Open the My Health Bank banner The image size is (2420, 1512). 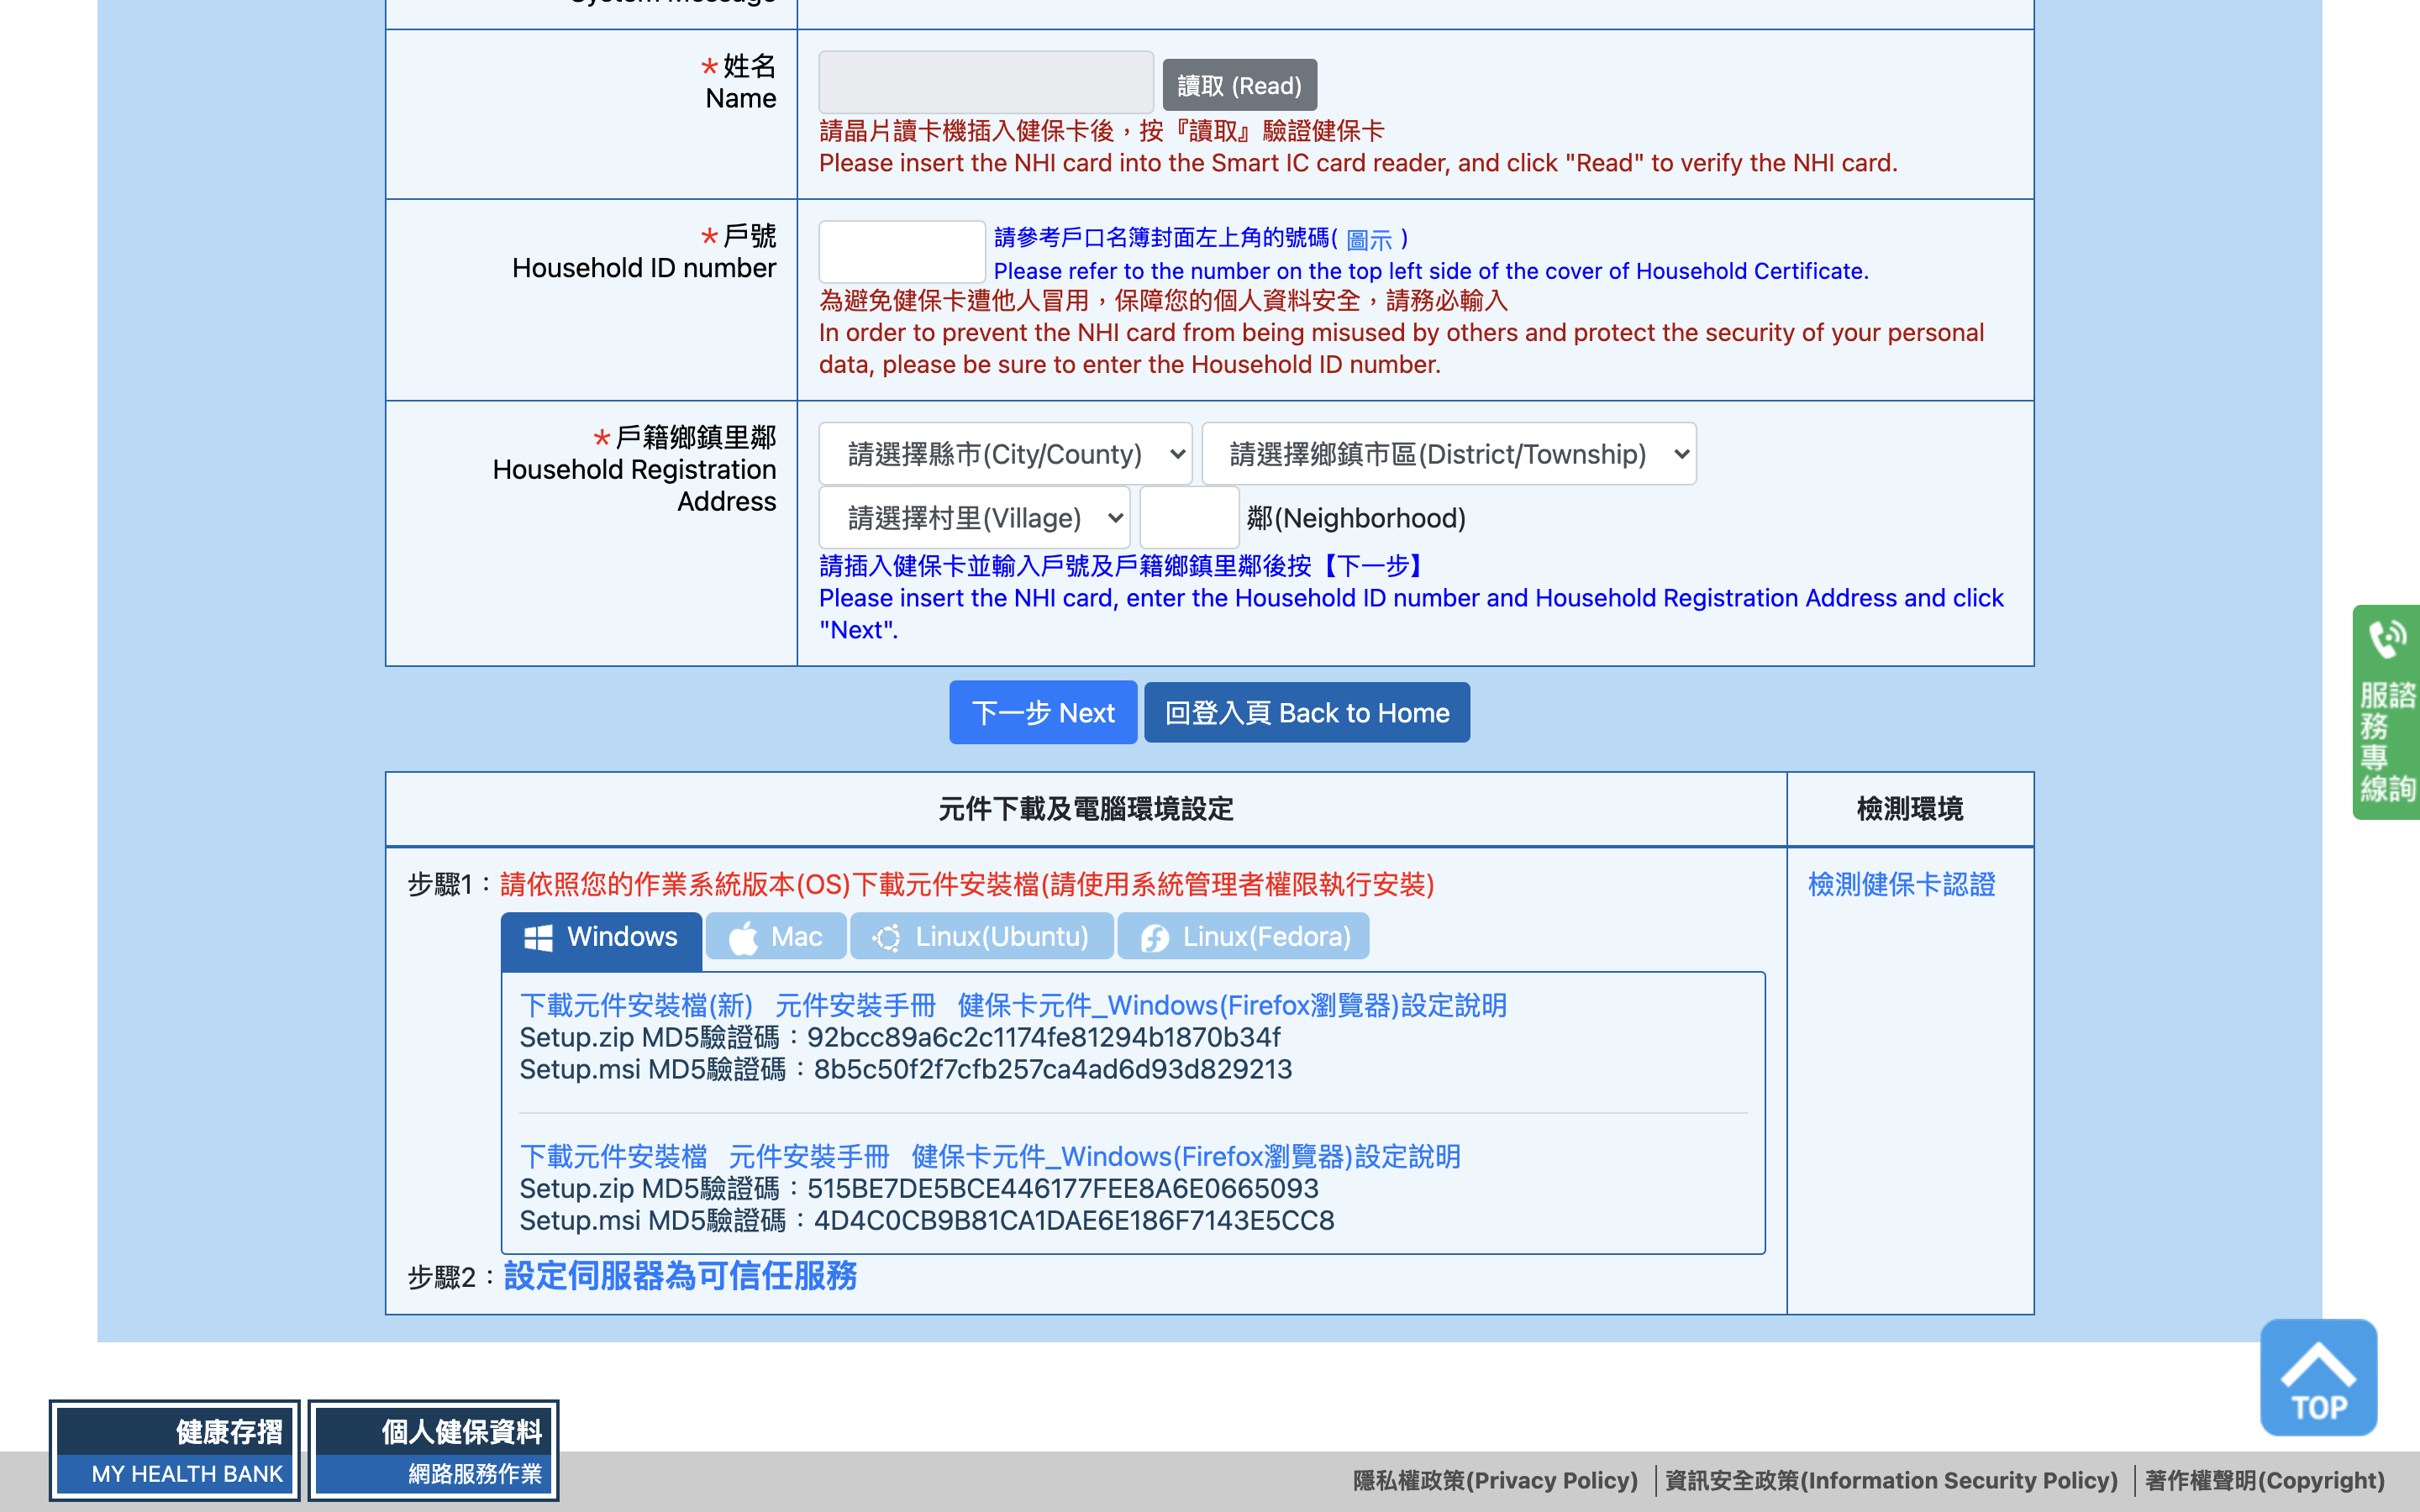[174, 1450]
